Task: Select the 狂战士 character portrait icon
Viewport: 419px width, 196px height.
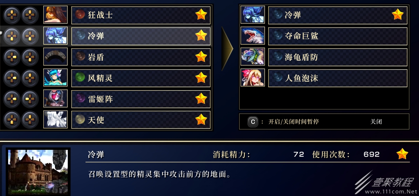Action: (x=55, y=15)
